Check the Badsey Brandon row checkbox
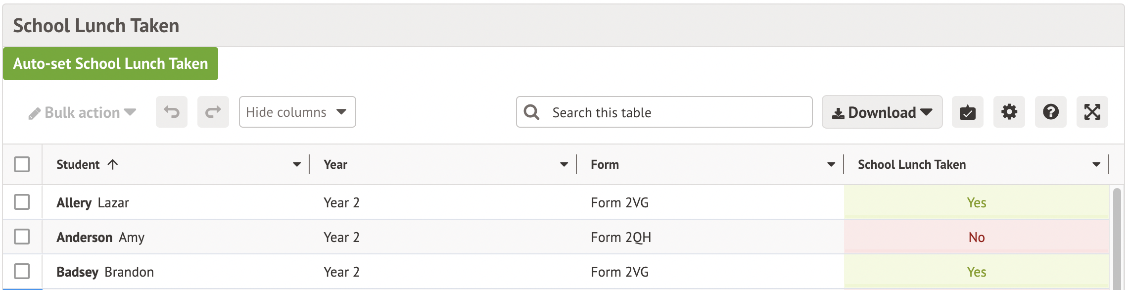This screenshot has height=290, width=1128. [x=22, y=271]
